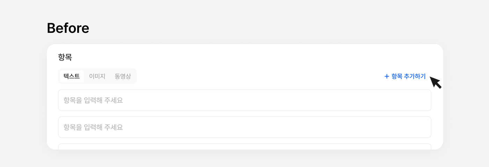Click the gray segmented control background after 동영상
This screenshot has width=489, height=167.
click(x=134, y=76)
